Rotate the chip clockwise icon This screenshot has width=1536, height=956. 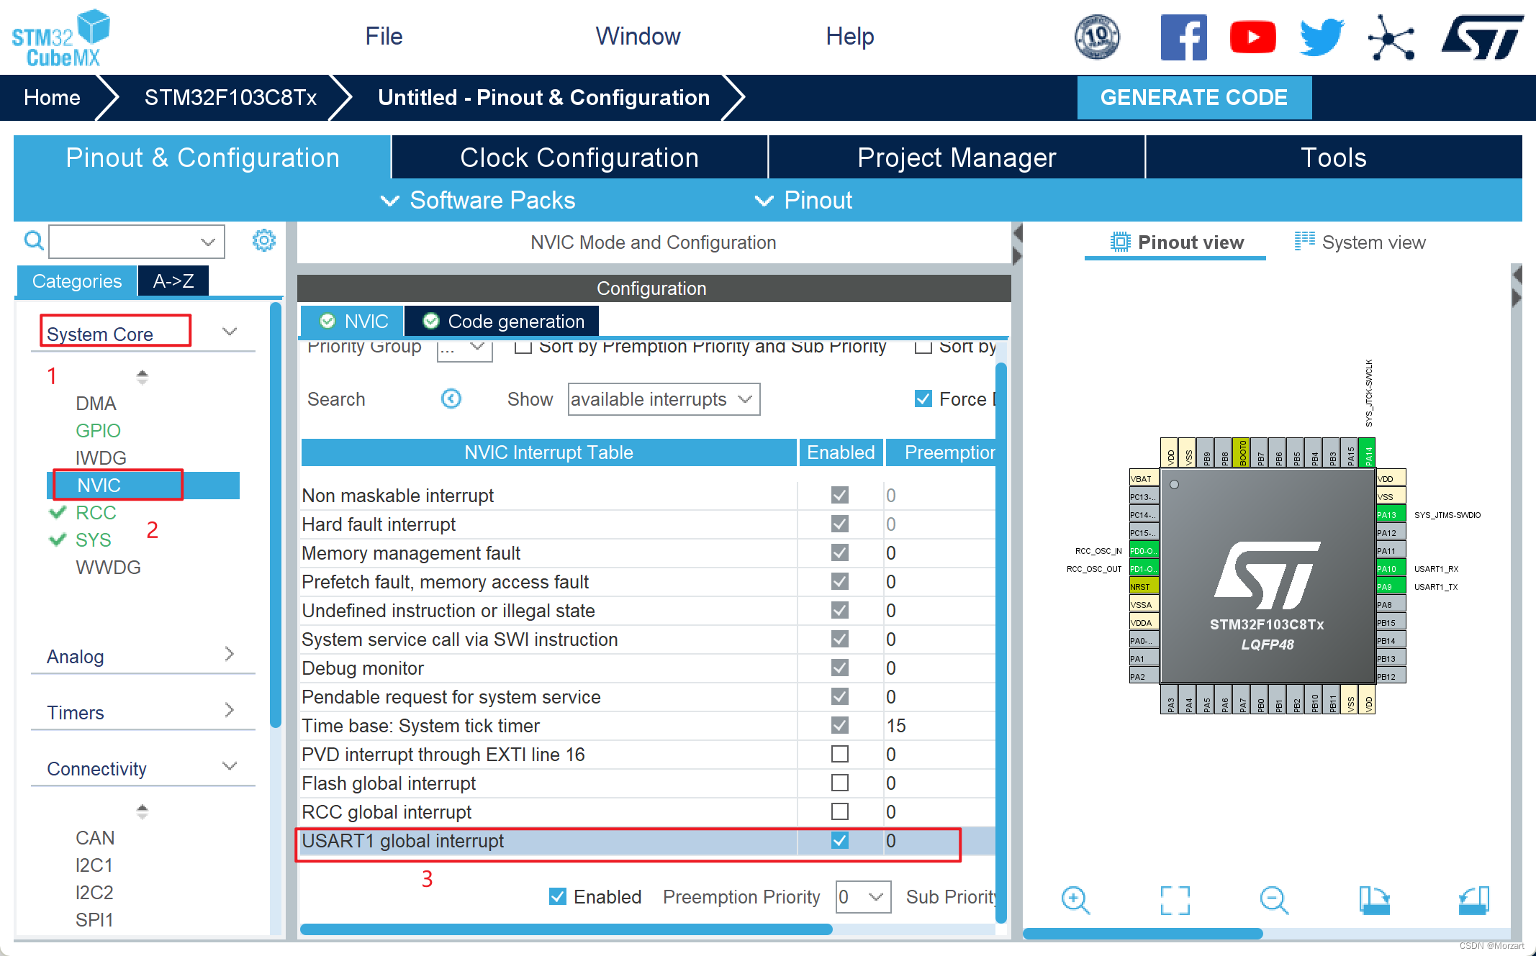tap(1374, 900)
